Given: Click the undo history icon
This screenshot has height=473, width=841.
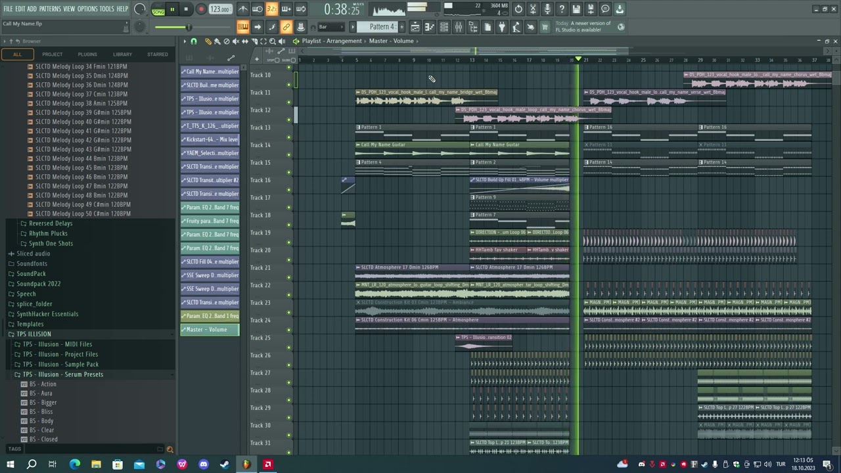Looking at the screenshot, I should point(518,9).
